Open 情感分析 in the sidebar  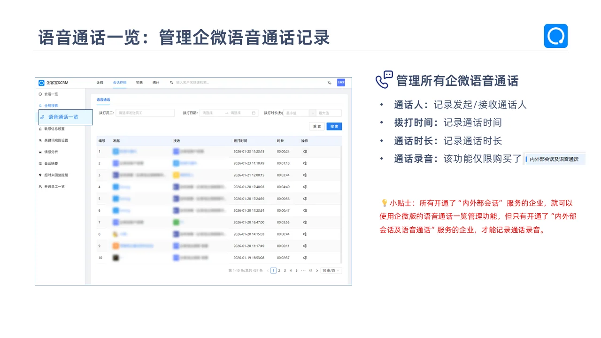tap(48, 152)
